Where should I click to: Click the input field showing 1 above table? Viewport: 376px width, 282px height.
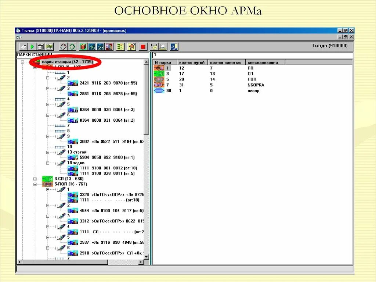click(x=253, y=55)
